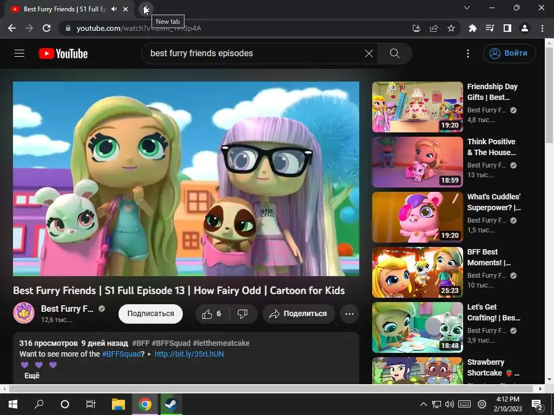
Task: Open YouTube settings three-dot menu
Action: coord(468,53)
